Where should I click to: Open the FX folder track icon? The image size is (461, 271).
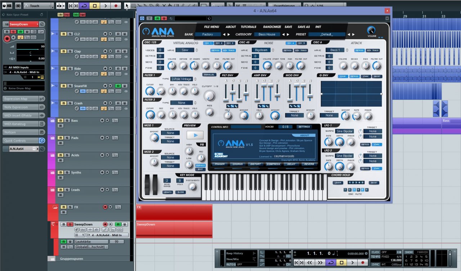55,207
